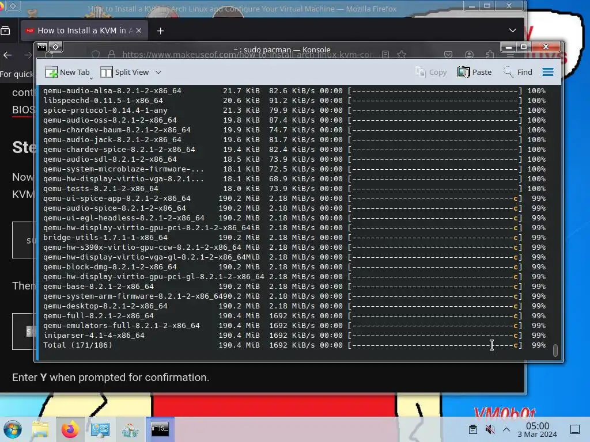This screenshot has width=590, height=442.
Task: Click the 'qemu-base-8.2.1-2-x86_64' line
Action: 294,287
